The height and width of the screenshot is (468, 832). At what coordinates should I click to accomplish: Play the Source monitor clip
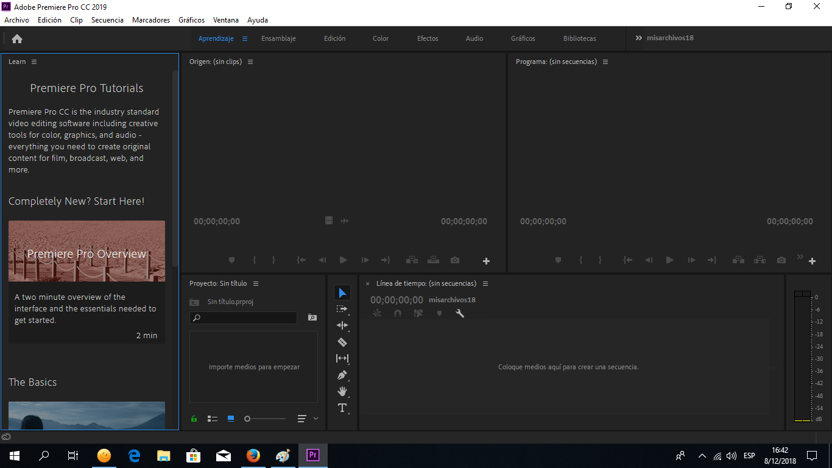[344, 260]
